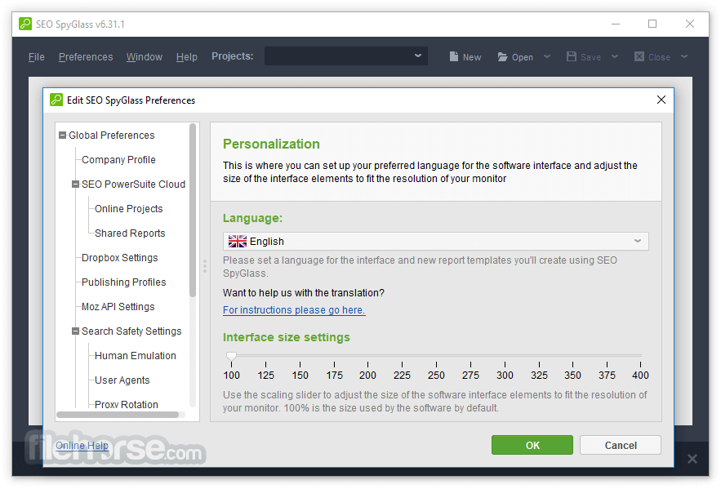Click the Open project button label
The height and width of the screenshot is (489, 721).
click(523, 57)
